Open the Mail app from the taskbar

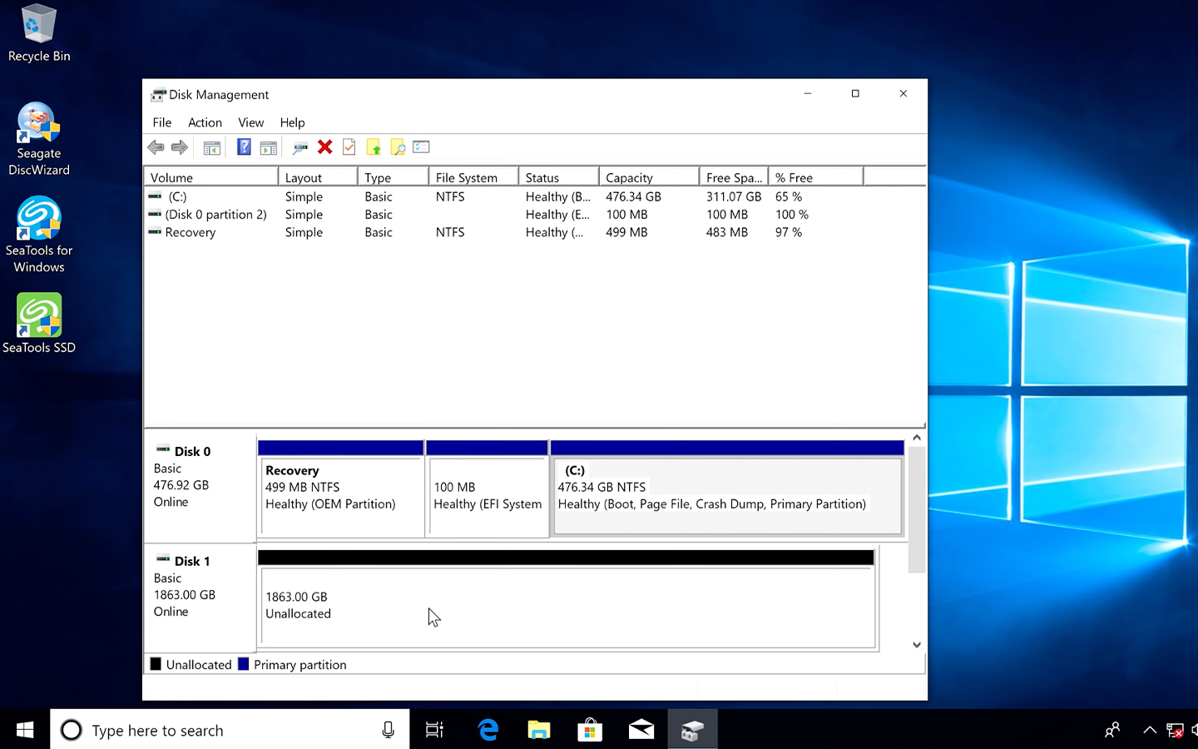click(x=641, y=730)
